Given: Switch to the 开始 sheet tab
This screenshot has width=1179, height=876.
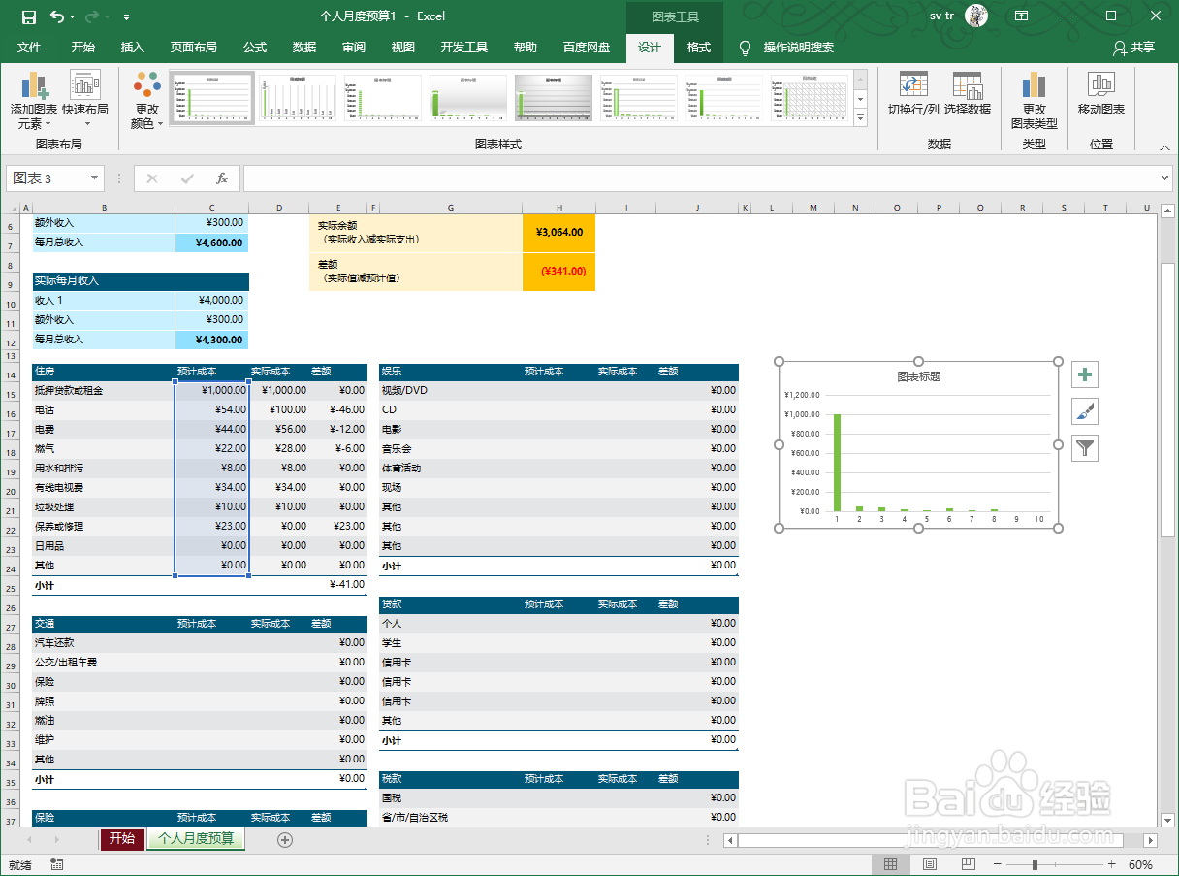Looking at the screenshot, I should [121, 840].
